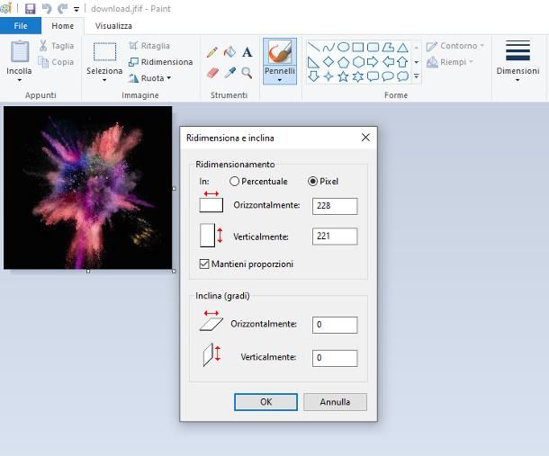The image size is (549, 456).
Task: Close the Ridimensiona e inclina dialog
Action: [365, 138]
